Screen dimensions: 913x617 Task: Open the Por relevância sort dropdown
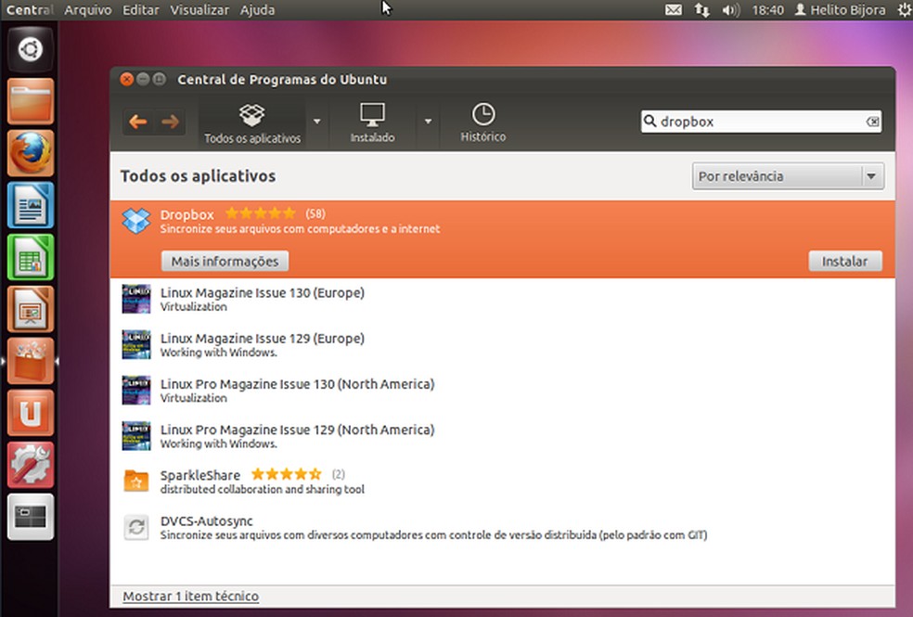pos(788,176)
